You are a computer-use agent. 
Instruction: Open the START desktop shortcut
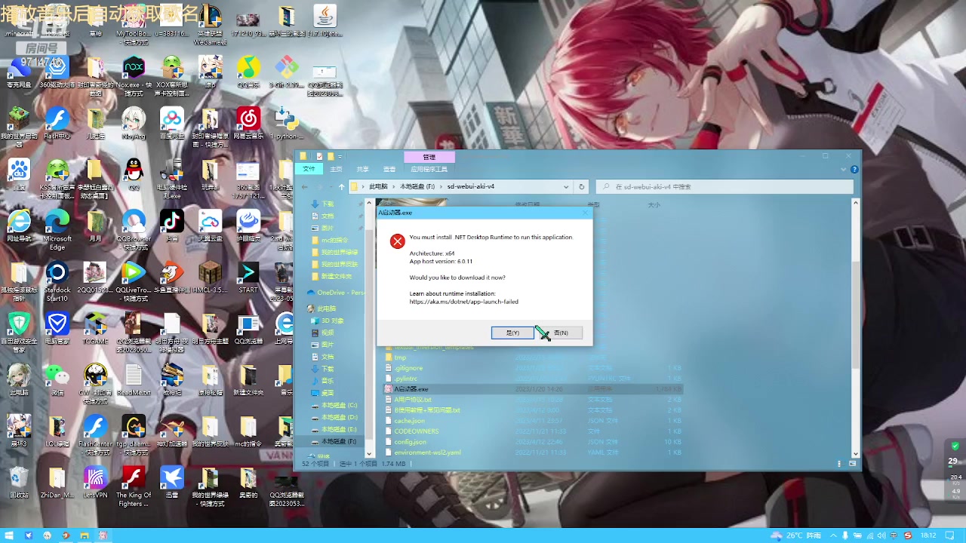248,276
